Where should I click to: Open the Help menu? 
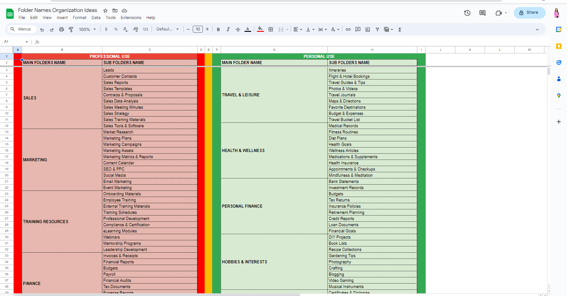[x=151, y=18]
